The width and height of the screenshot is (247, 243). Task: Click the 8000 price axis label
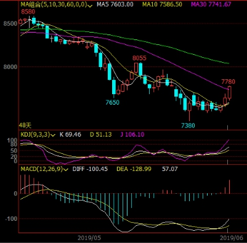10,67
